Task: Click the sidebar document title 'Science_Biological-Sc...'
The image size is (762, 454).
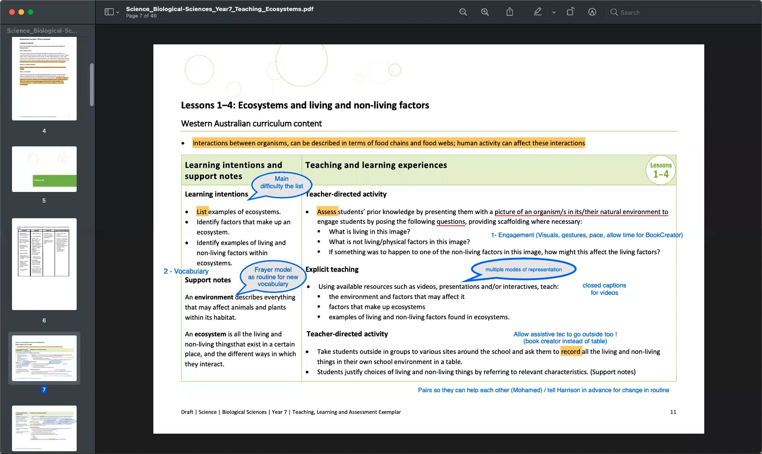Action: (42, 30)
